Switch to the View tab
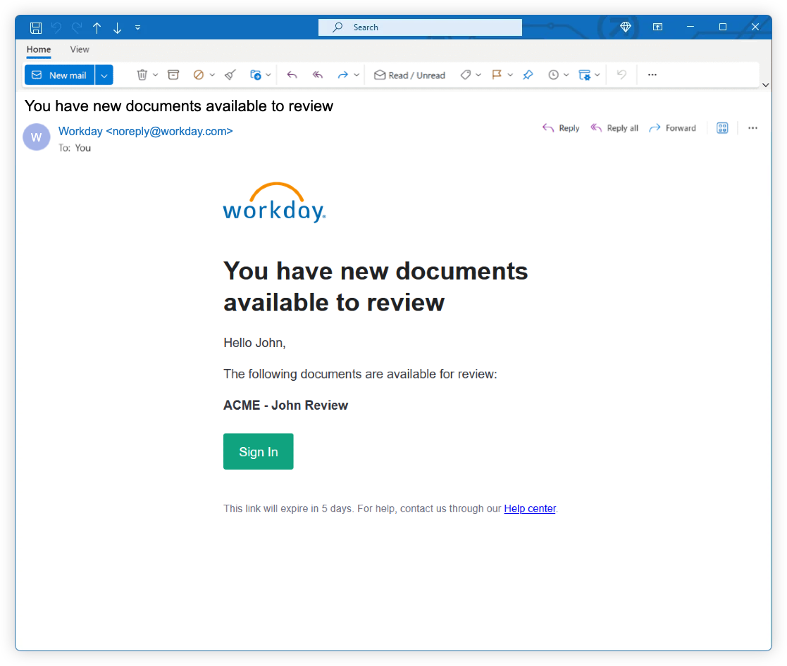Viewport: 787px width, 666px height. pos(80,49)
